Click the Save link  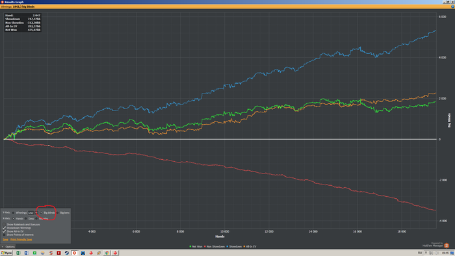[5, 240]
